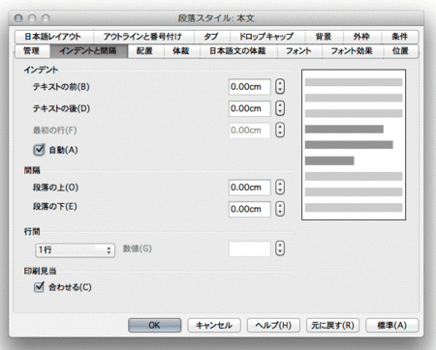Click the 元に戻す(R) button
Image resolution: width=436 pixels, height=350 pixels.
(332, 325)
